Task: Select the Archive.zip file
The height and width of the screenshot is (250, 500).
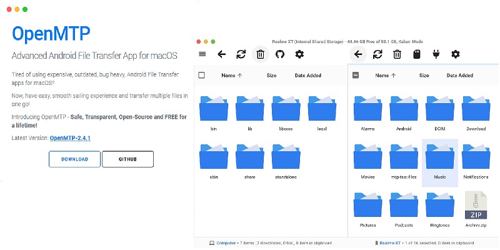Action: click(x=476, y=209)
